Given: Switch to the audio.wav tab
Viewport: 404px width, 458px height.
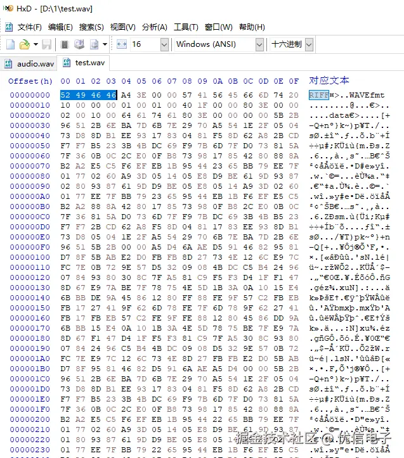Looking at the screenshot, I should coord(29,63).
